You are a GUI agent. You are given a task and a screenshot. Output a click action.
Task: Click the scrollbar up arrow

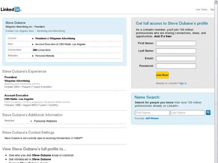pos(216,2)
